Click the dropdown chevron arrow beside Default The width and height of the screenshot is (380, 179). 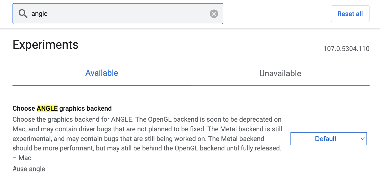click(362, 139)
